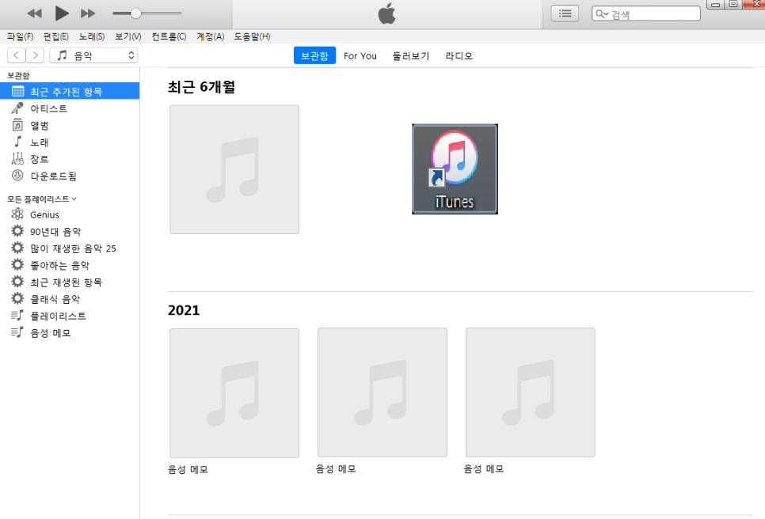Screen dimensions: 765x519
Task: Click the 좋아하는 음악 gear icon
Action: click(x=17, y=264)
